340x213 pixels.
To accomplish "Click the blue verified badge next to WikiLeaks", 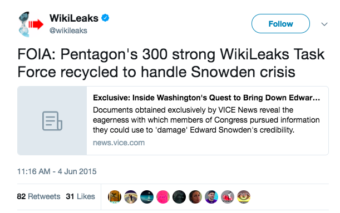I will pyautogui.click(x=105, y=18).
